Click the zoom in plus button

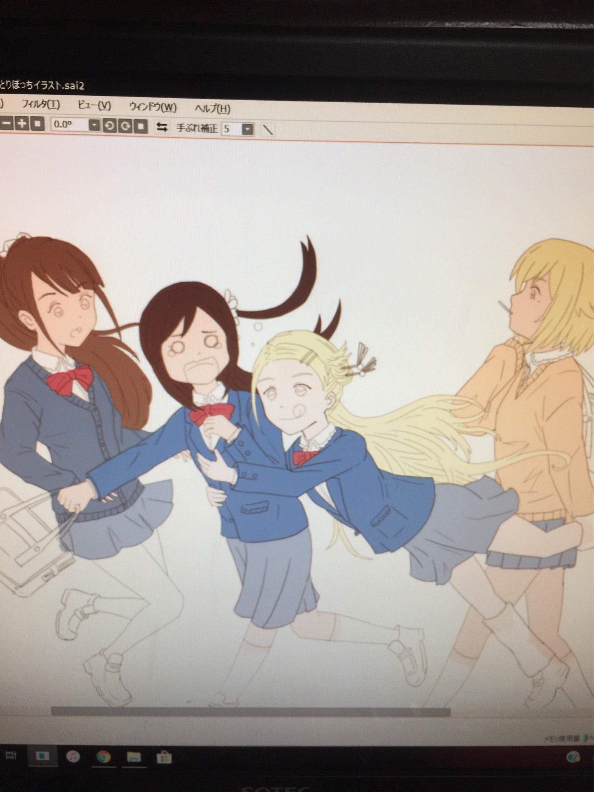coord(22,123)
